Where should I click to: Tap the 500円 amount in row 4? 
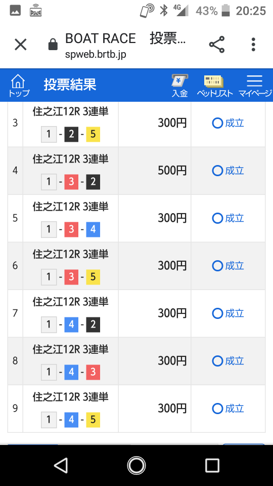click(172, 171)
